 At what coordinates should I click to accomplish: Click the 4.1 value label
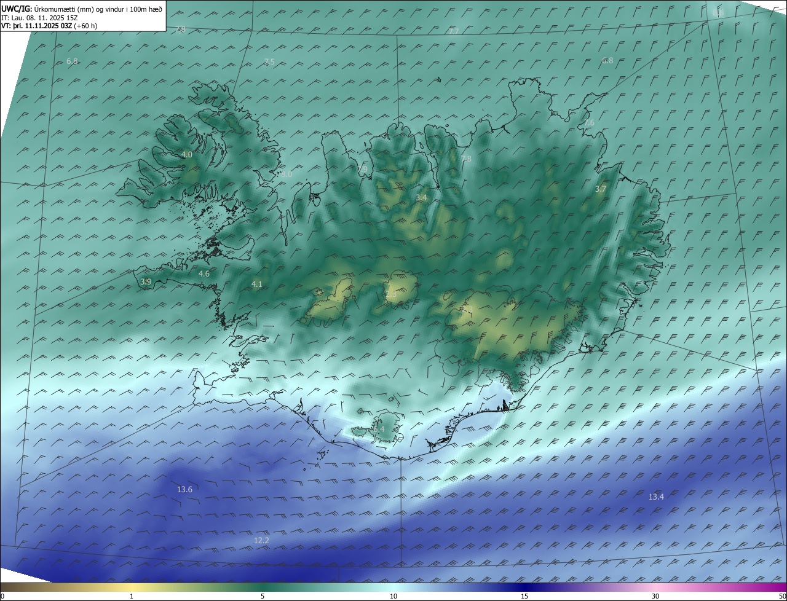[257, 284]
